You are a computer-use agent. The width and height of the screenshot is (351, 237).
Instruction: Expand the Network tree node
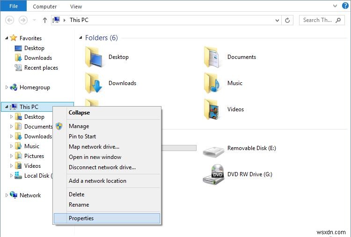click(x=7, y=195)
